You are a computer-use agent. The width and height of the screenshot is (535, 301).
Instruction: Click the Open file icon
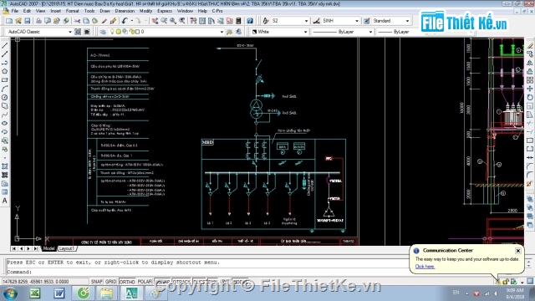[18, 21]
